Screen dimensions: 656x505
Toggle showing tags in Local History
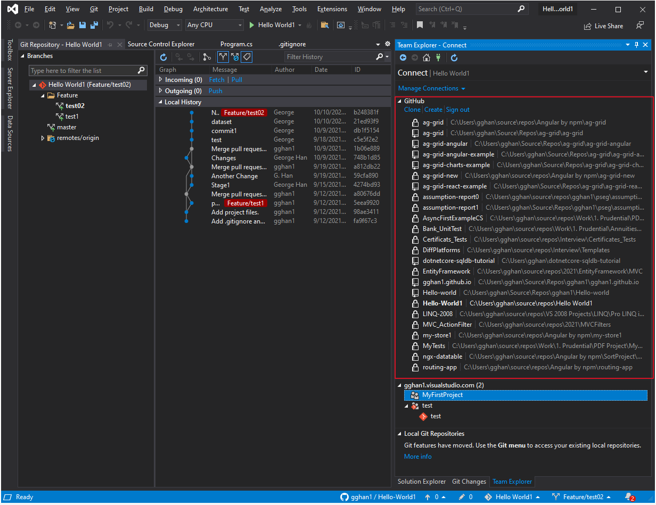click(247, 57)
